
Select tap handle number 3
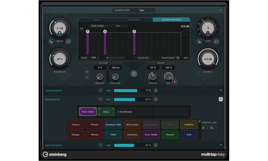coord(134,31)
